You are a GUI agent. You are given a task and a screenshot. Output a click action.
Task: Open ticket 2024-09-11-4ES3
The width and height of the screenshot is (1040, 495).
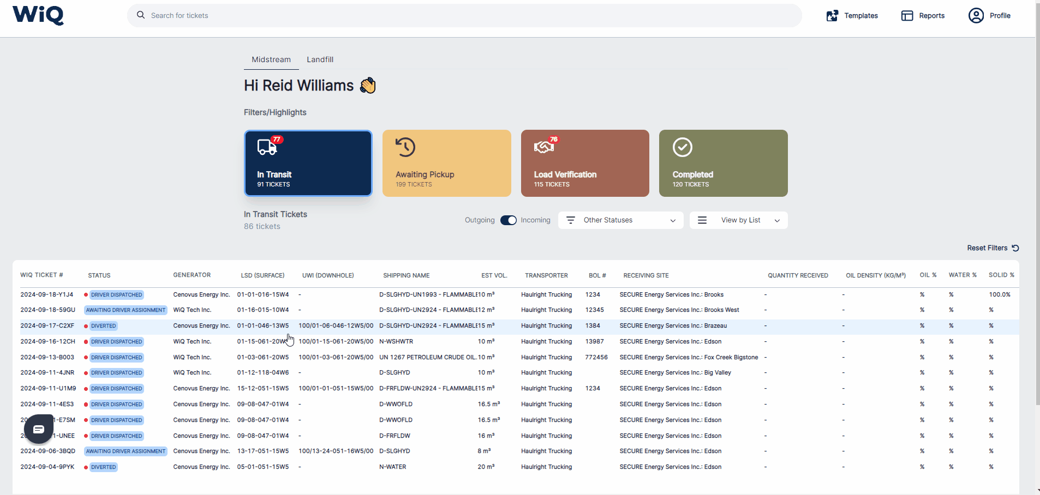[x=47, y=404]
